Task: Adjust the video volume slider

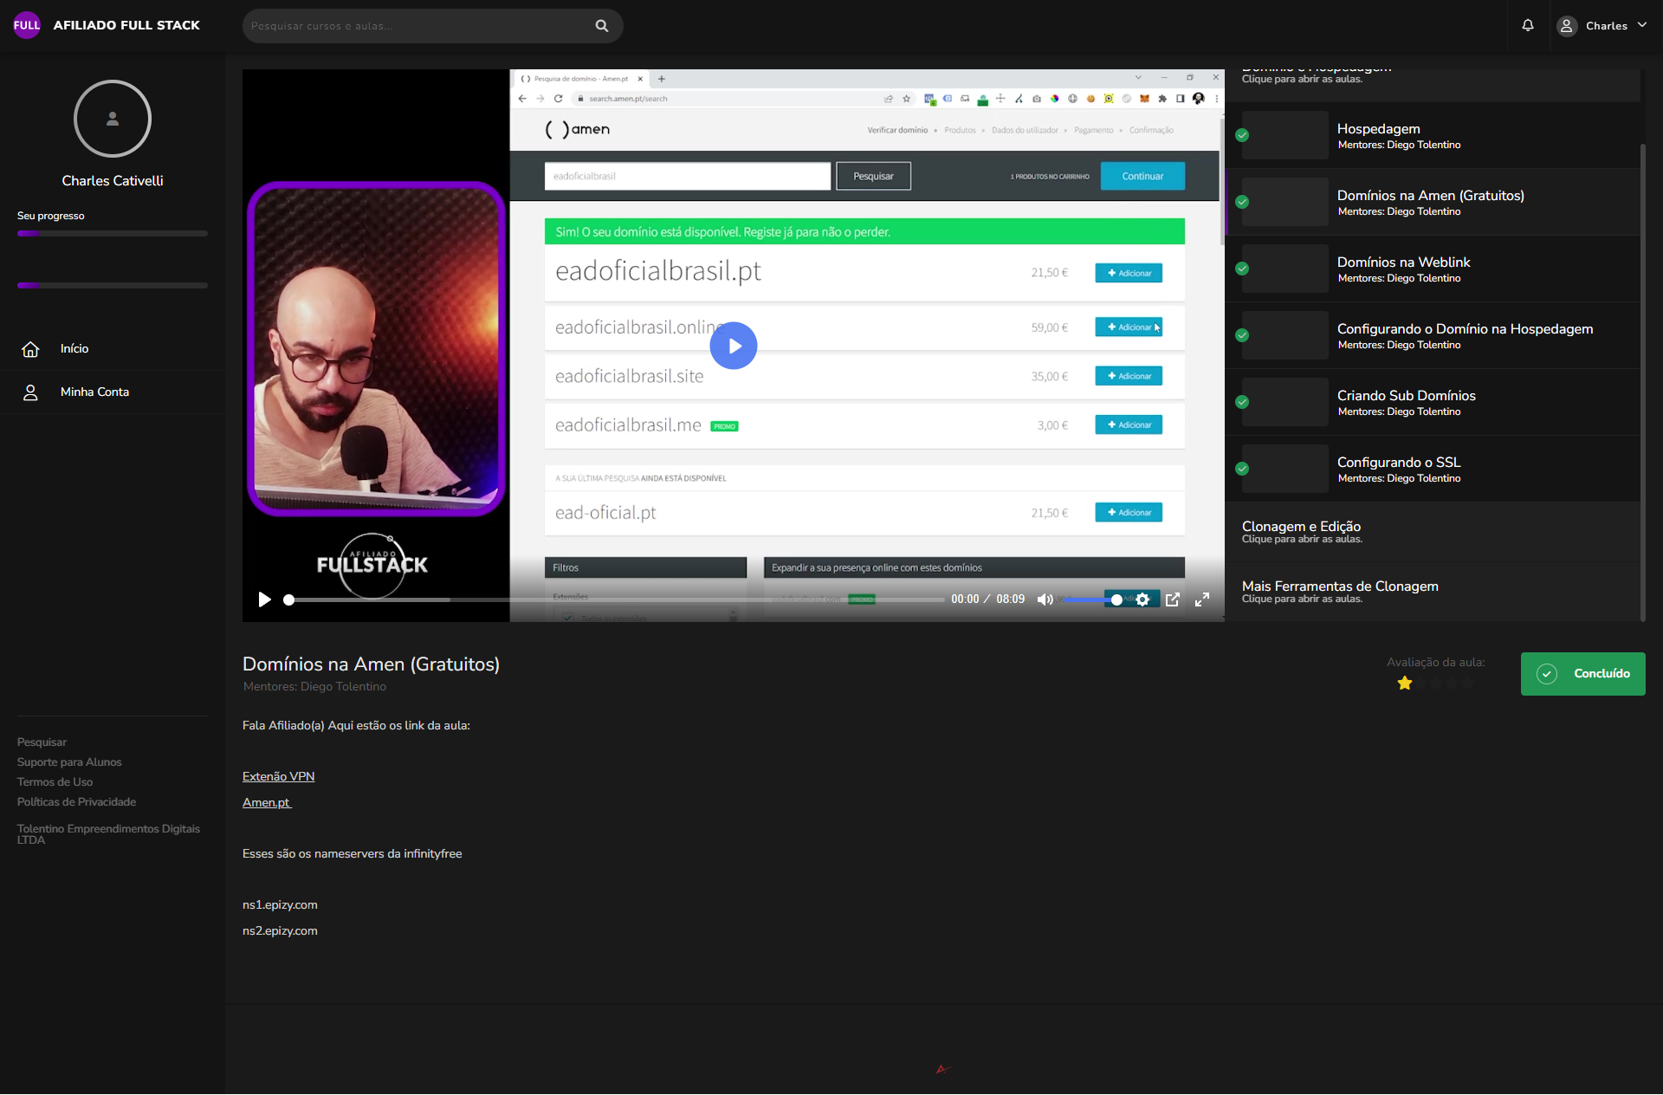Action: tap(1091, 599)
